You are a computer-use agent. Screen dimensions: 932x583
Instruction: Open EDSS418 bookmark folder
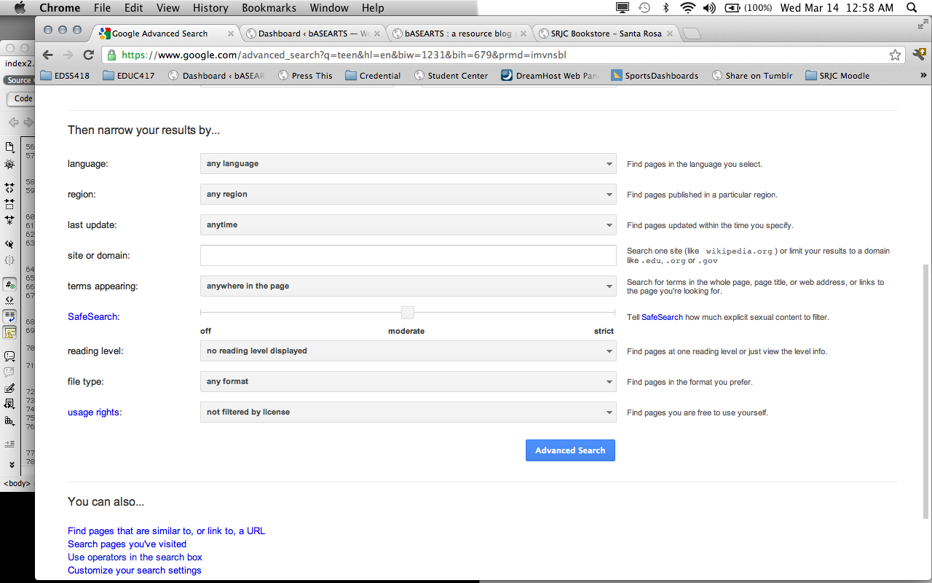pyautogui.click(x=66, y=75)
